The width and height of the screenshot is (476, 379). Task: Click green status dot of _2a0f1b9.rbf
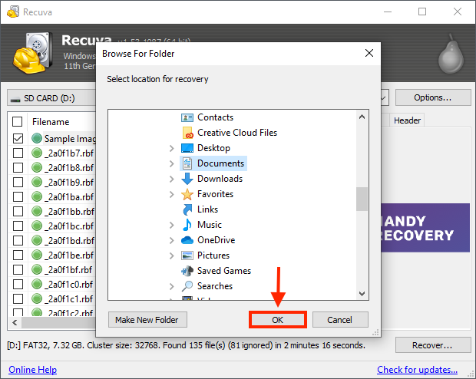[37, 182]
